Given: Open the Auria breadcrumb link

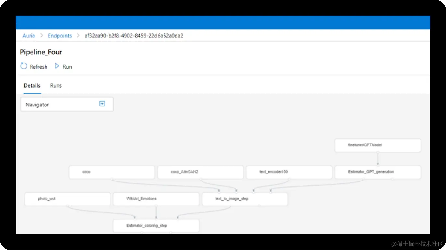Looking at the screenshot, I should [29, 36].
